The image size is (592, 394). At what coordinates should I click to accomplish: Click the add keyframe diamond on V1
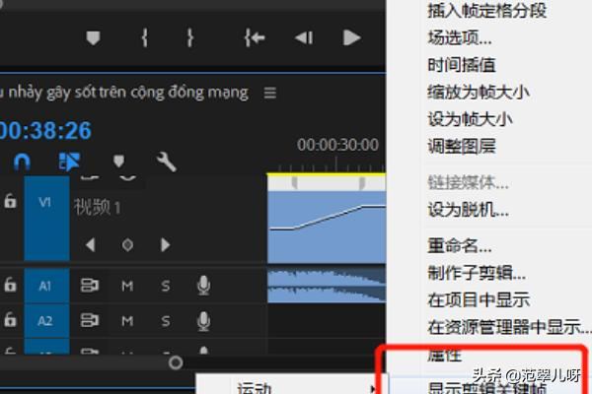coord(127,244)
